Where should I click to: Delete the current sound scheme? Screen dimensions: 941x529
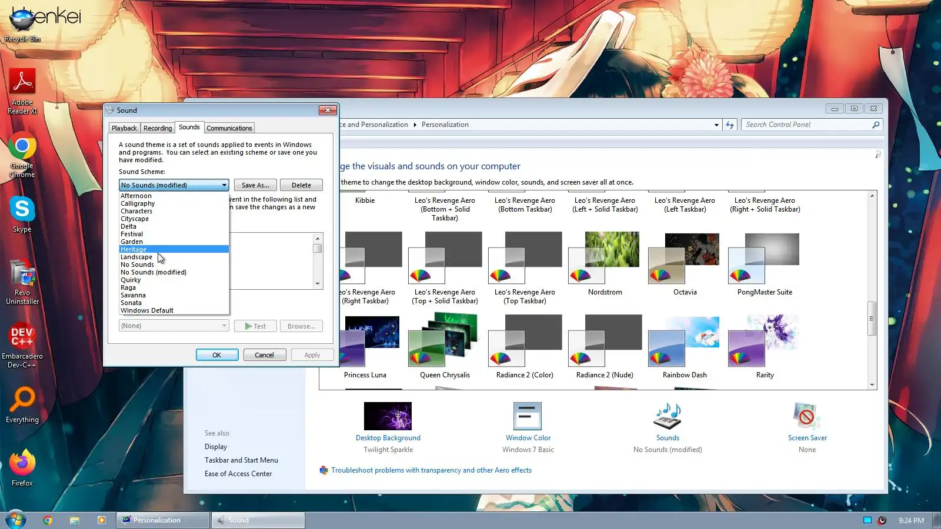click(301, 185)
